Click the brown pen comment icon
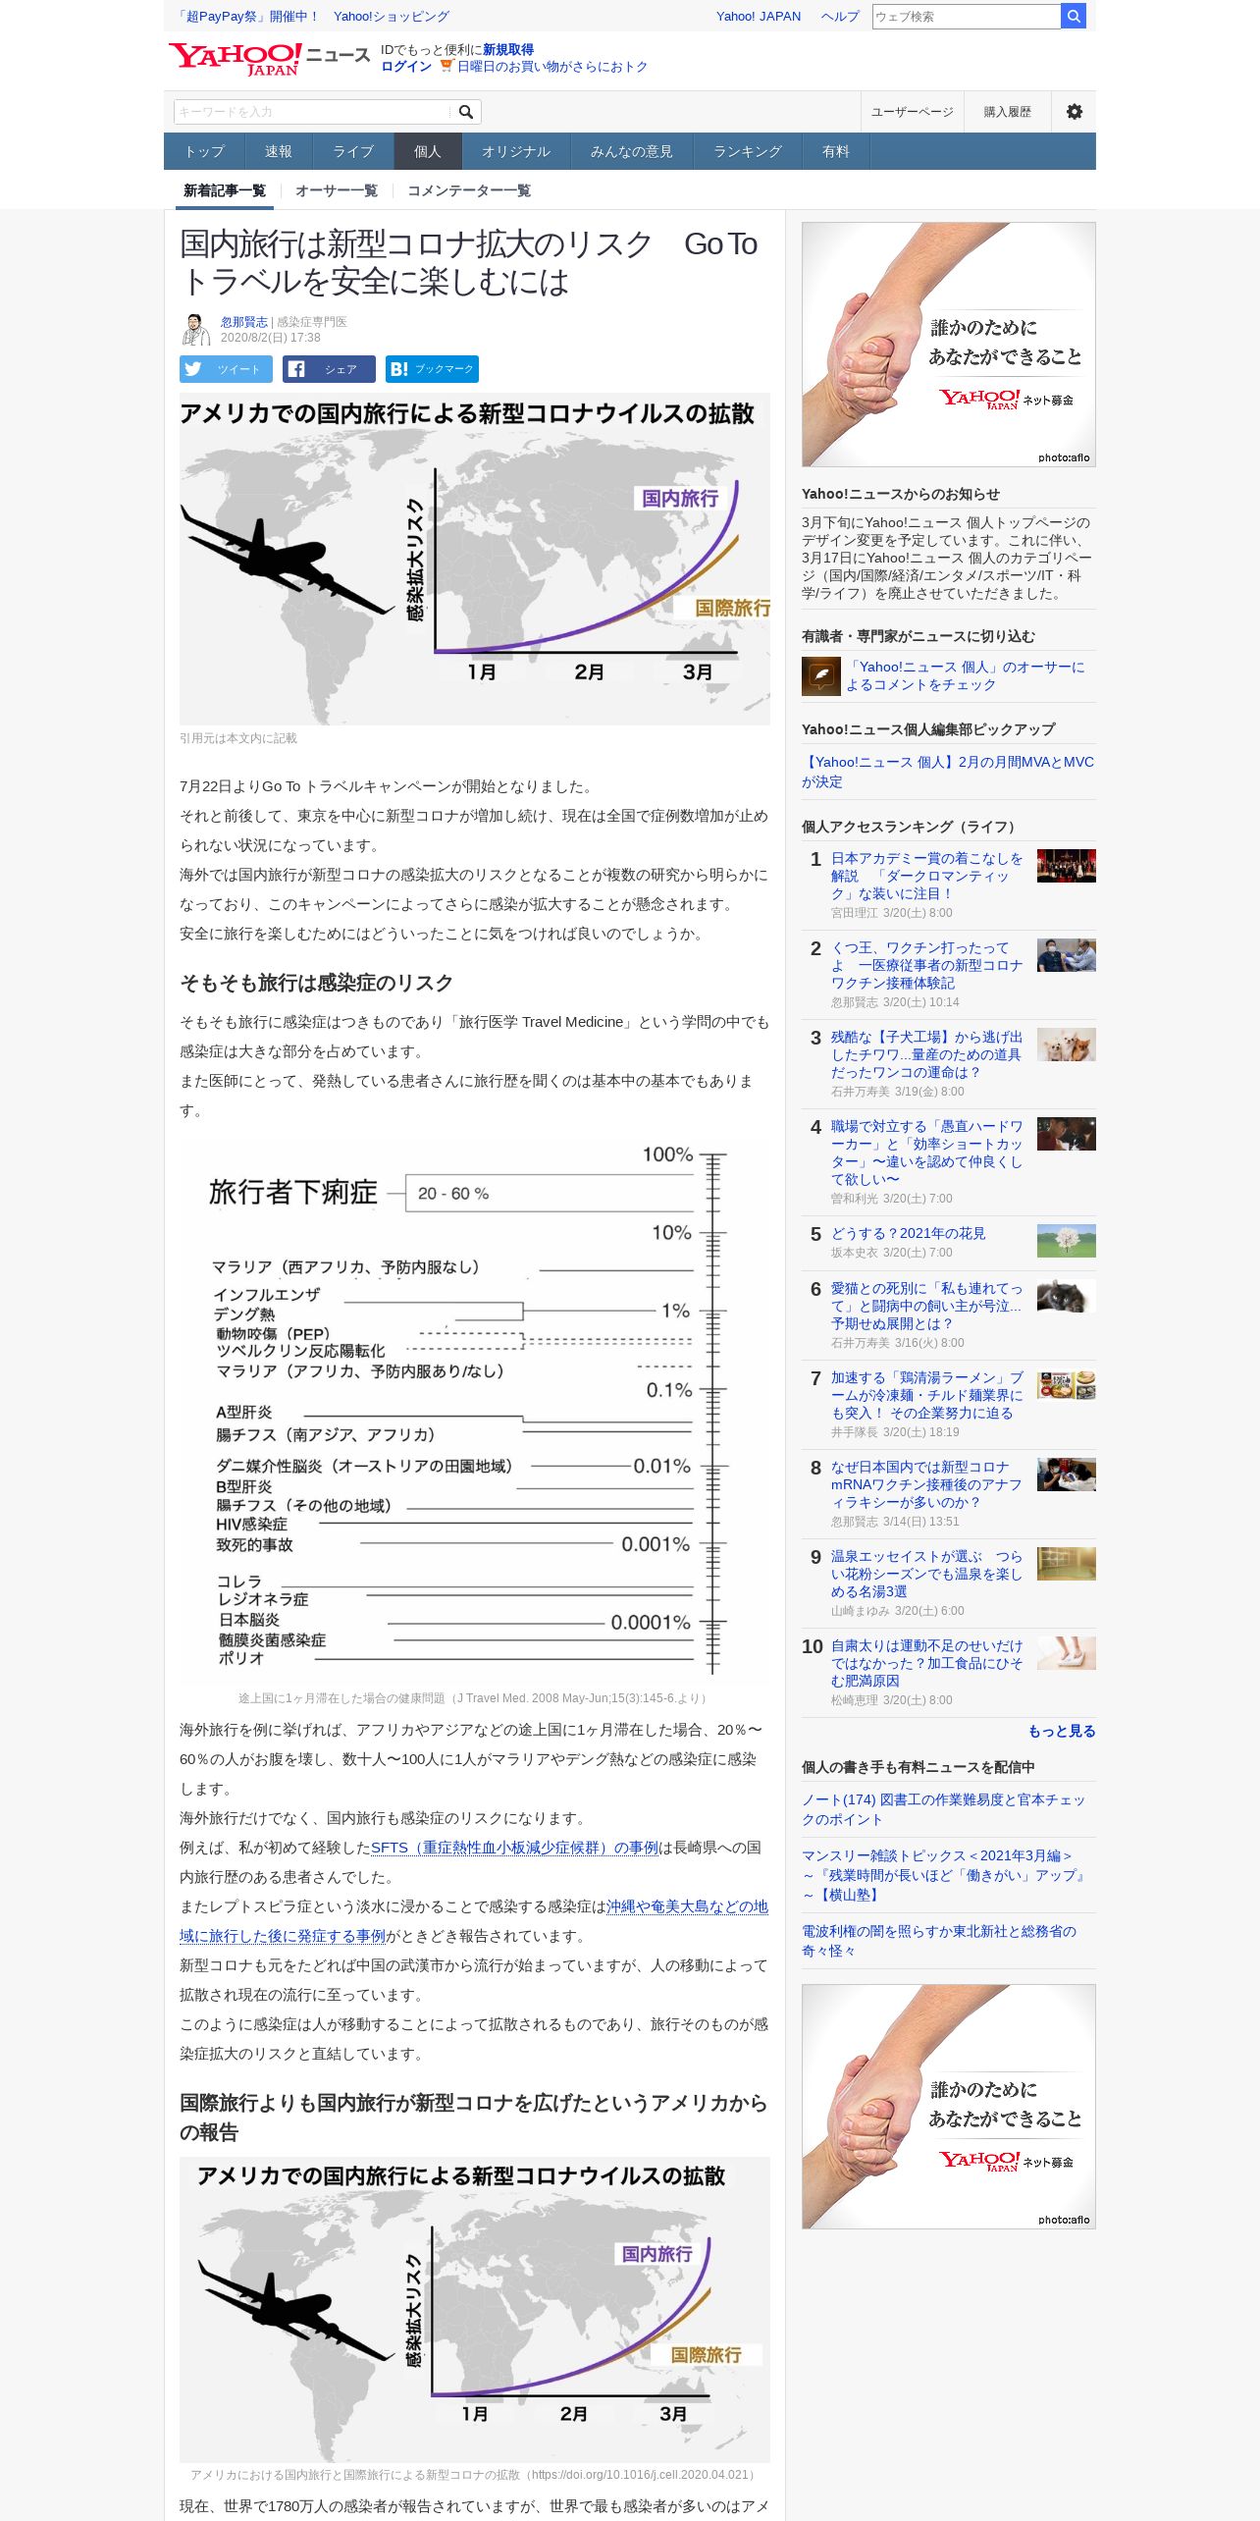 pyautogui.click(x=821, y=676)
